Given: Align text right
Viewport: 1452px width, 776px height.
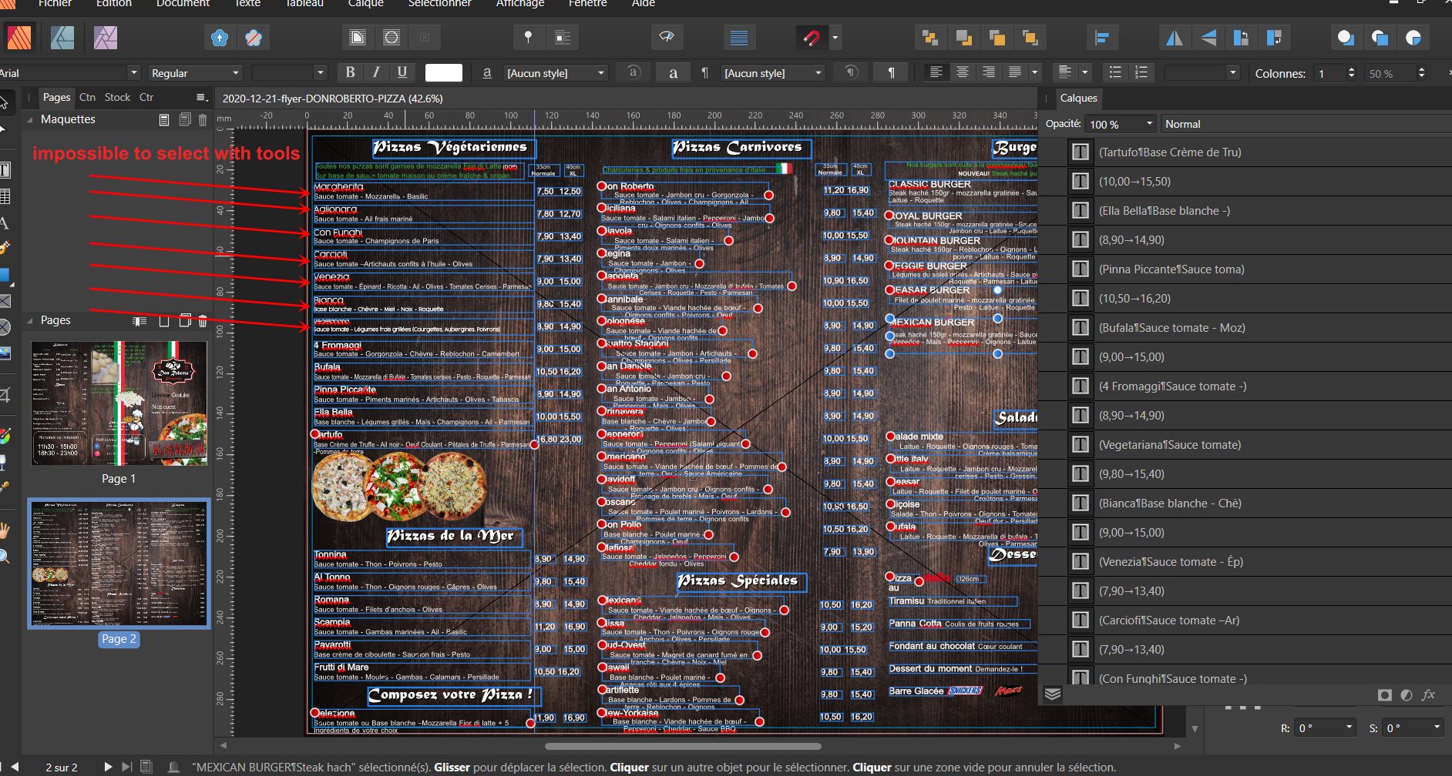Looking at the screenshot, I should point(989,72).
